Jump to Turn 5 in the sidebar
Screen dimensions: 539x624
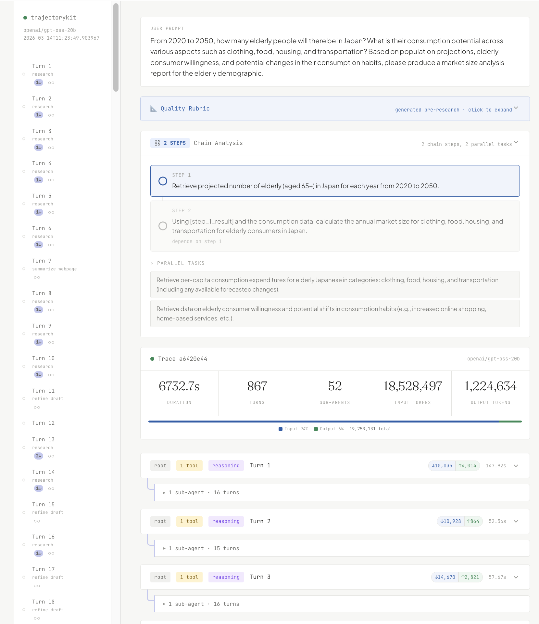pos(42,196)
